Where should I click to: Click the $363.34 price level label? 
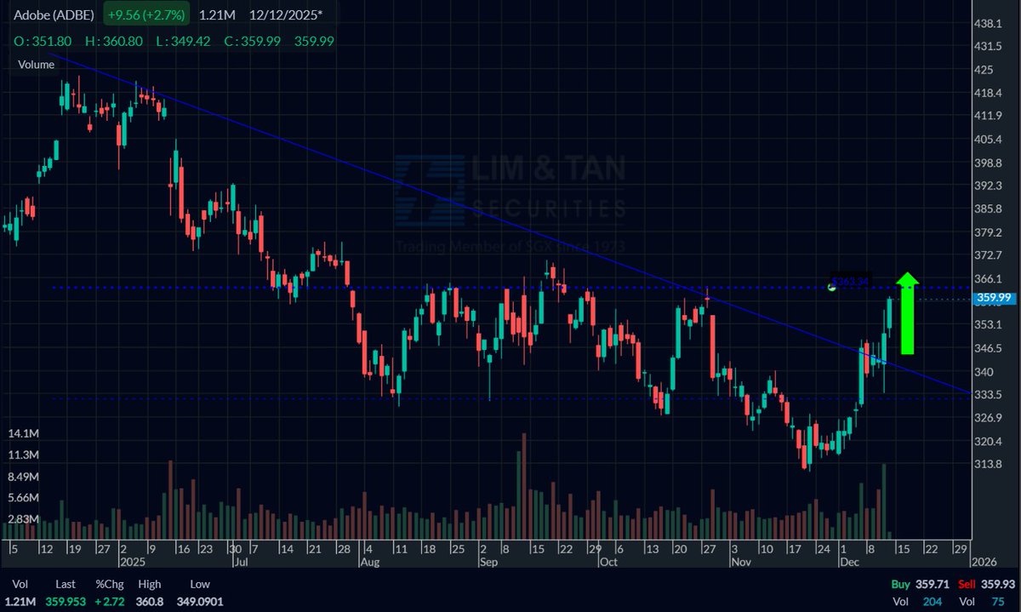(x=851, y=280)
